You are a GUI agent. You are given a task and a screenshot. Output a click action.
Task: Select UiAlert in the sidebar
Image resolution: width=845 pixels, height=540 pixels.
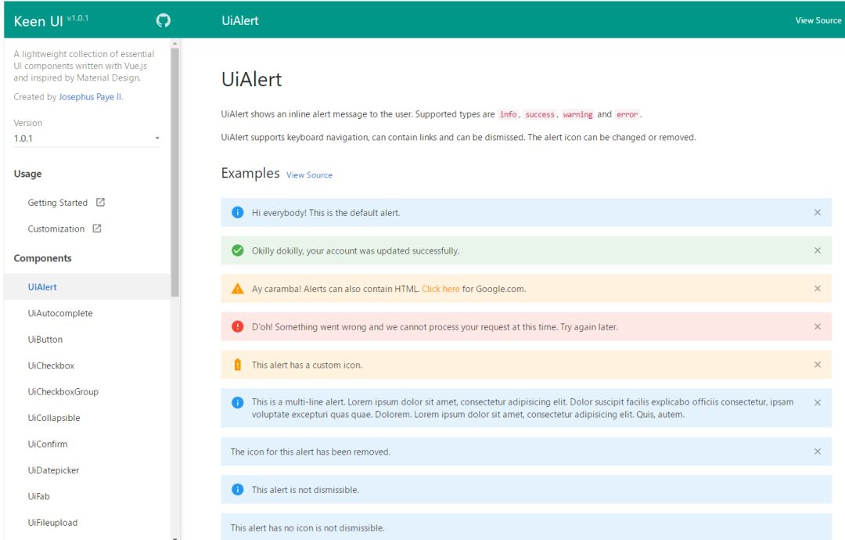point(87,286)
